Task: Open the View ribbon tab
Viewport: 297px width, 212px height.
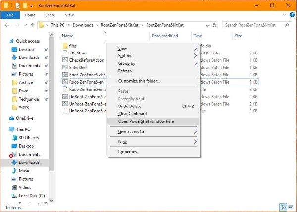Action: [69, 15]
